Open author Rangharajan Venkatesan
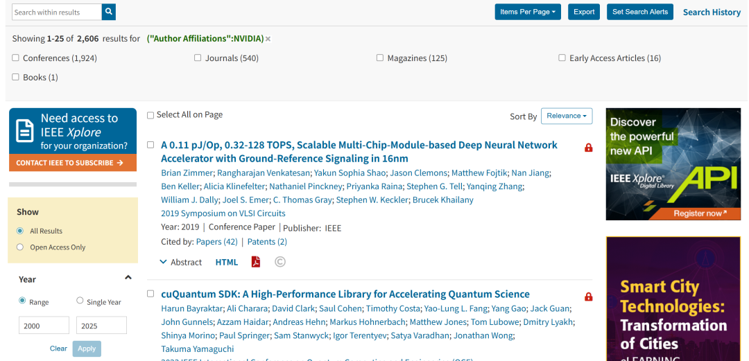The image size is (749, 361). (x=264, y=173)
